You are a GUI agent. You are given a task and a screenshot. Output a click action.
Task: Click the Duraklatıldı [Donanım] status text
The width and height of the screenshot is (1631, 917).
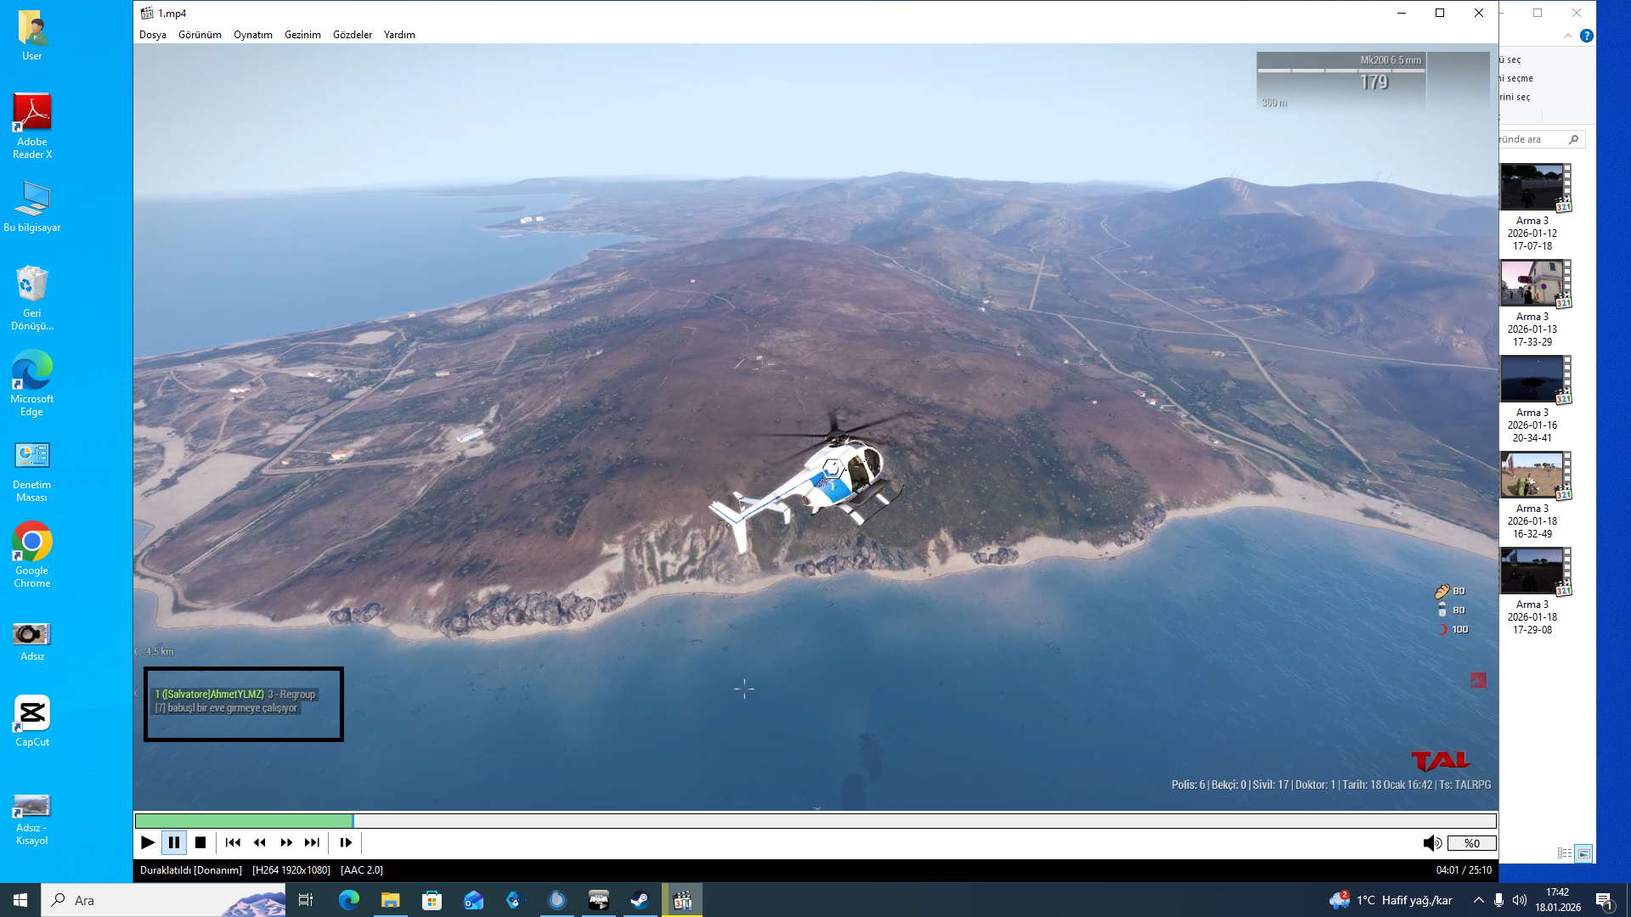pyautogui.click(x=191, y=870)
